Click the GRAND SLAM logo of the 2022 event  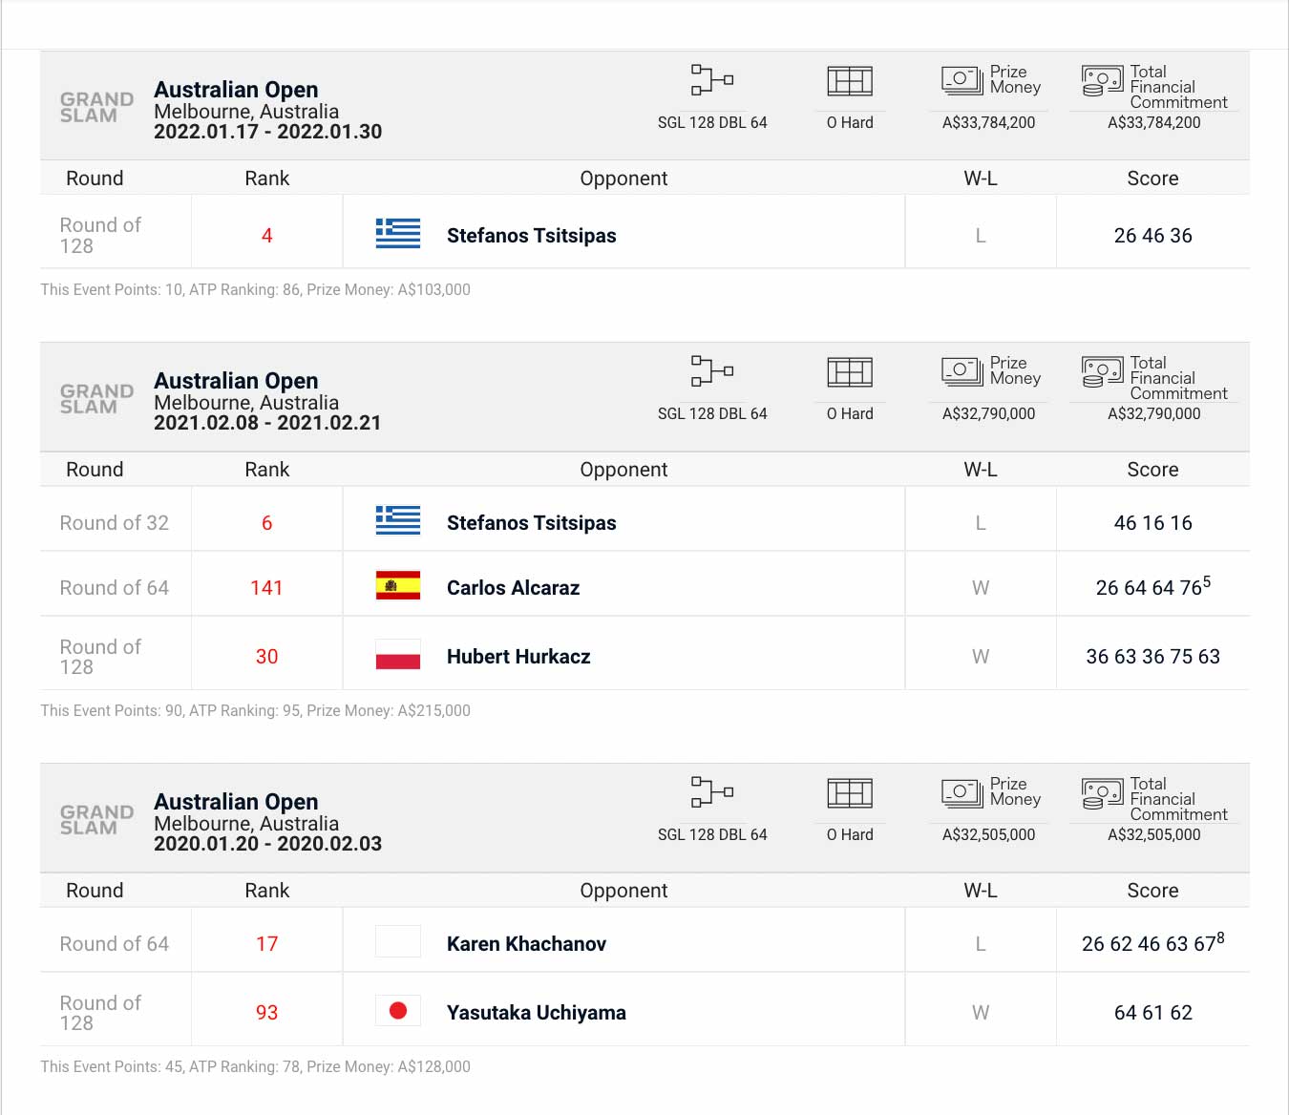tap(96, 107)
